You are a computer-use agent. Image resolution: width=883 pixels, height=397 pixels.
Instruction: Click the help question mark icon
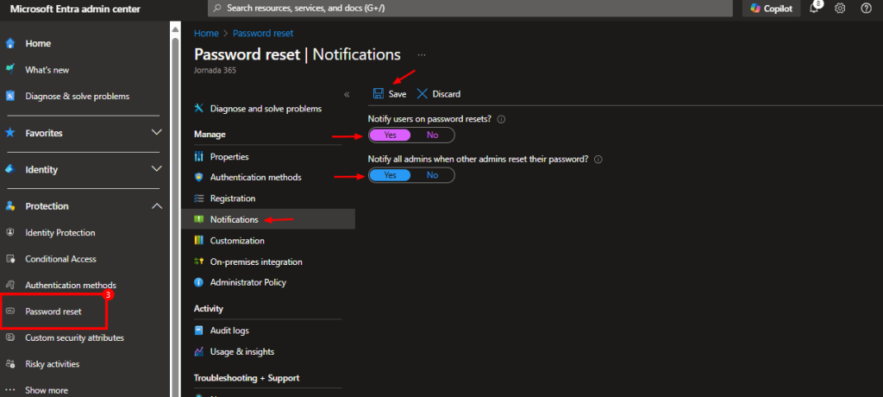[x=866, y=9]
